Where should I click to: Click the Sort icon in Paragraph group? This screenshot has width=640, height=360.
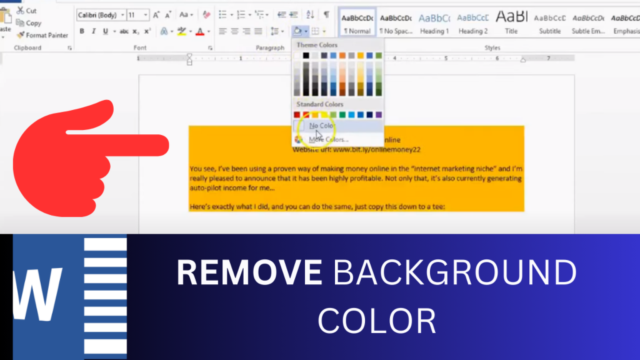click(x=309, y=14)
